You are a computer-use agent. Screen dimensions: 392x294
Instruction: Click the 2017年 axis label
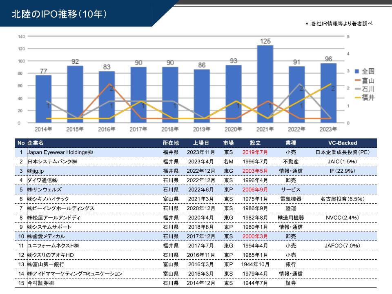pos(138,129)
